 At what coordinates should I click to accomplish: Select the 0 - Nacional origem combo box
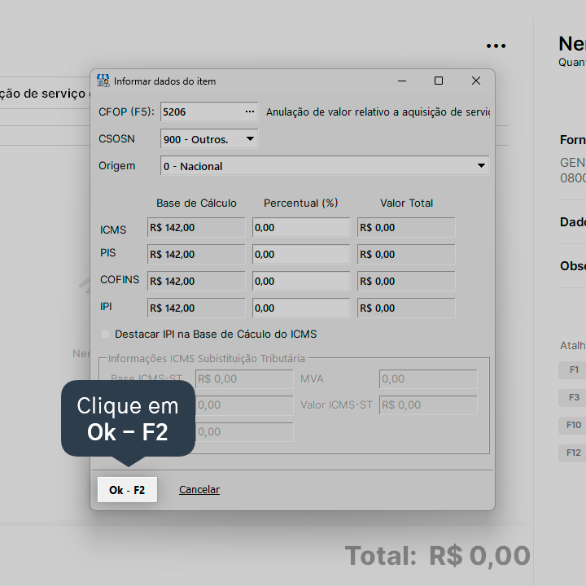click(325, 165)
